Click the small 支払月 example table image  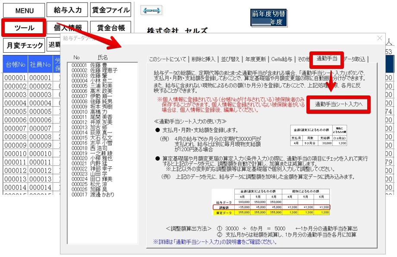[x=318, y=136]
